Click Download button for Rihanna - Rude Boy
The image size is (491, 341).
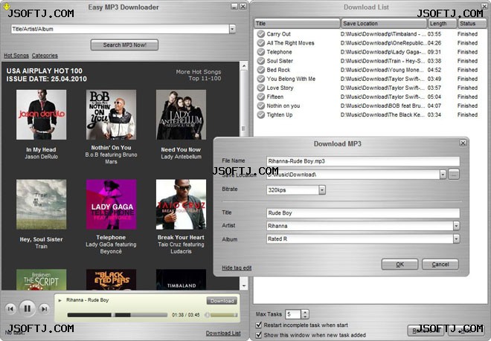click(222, 301)
